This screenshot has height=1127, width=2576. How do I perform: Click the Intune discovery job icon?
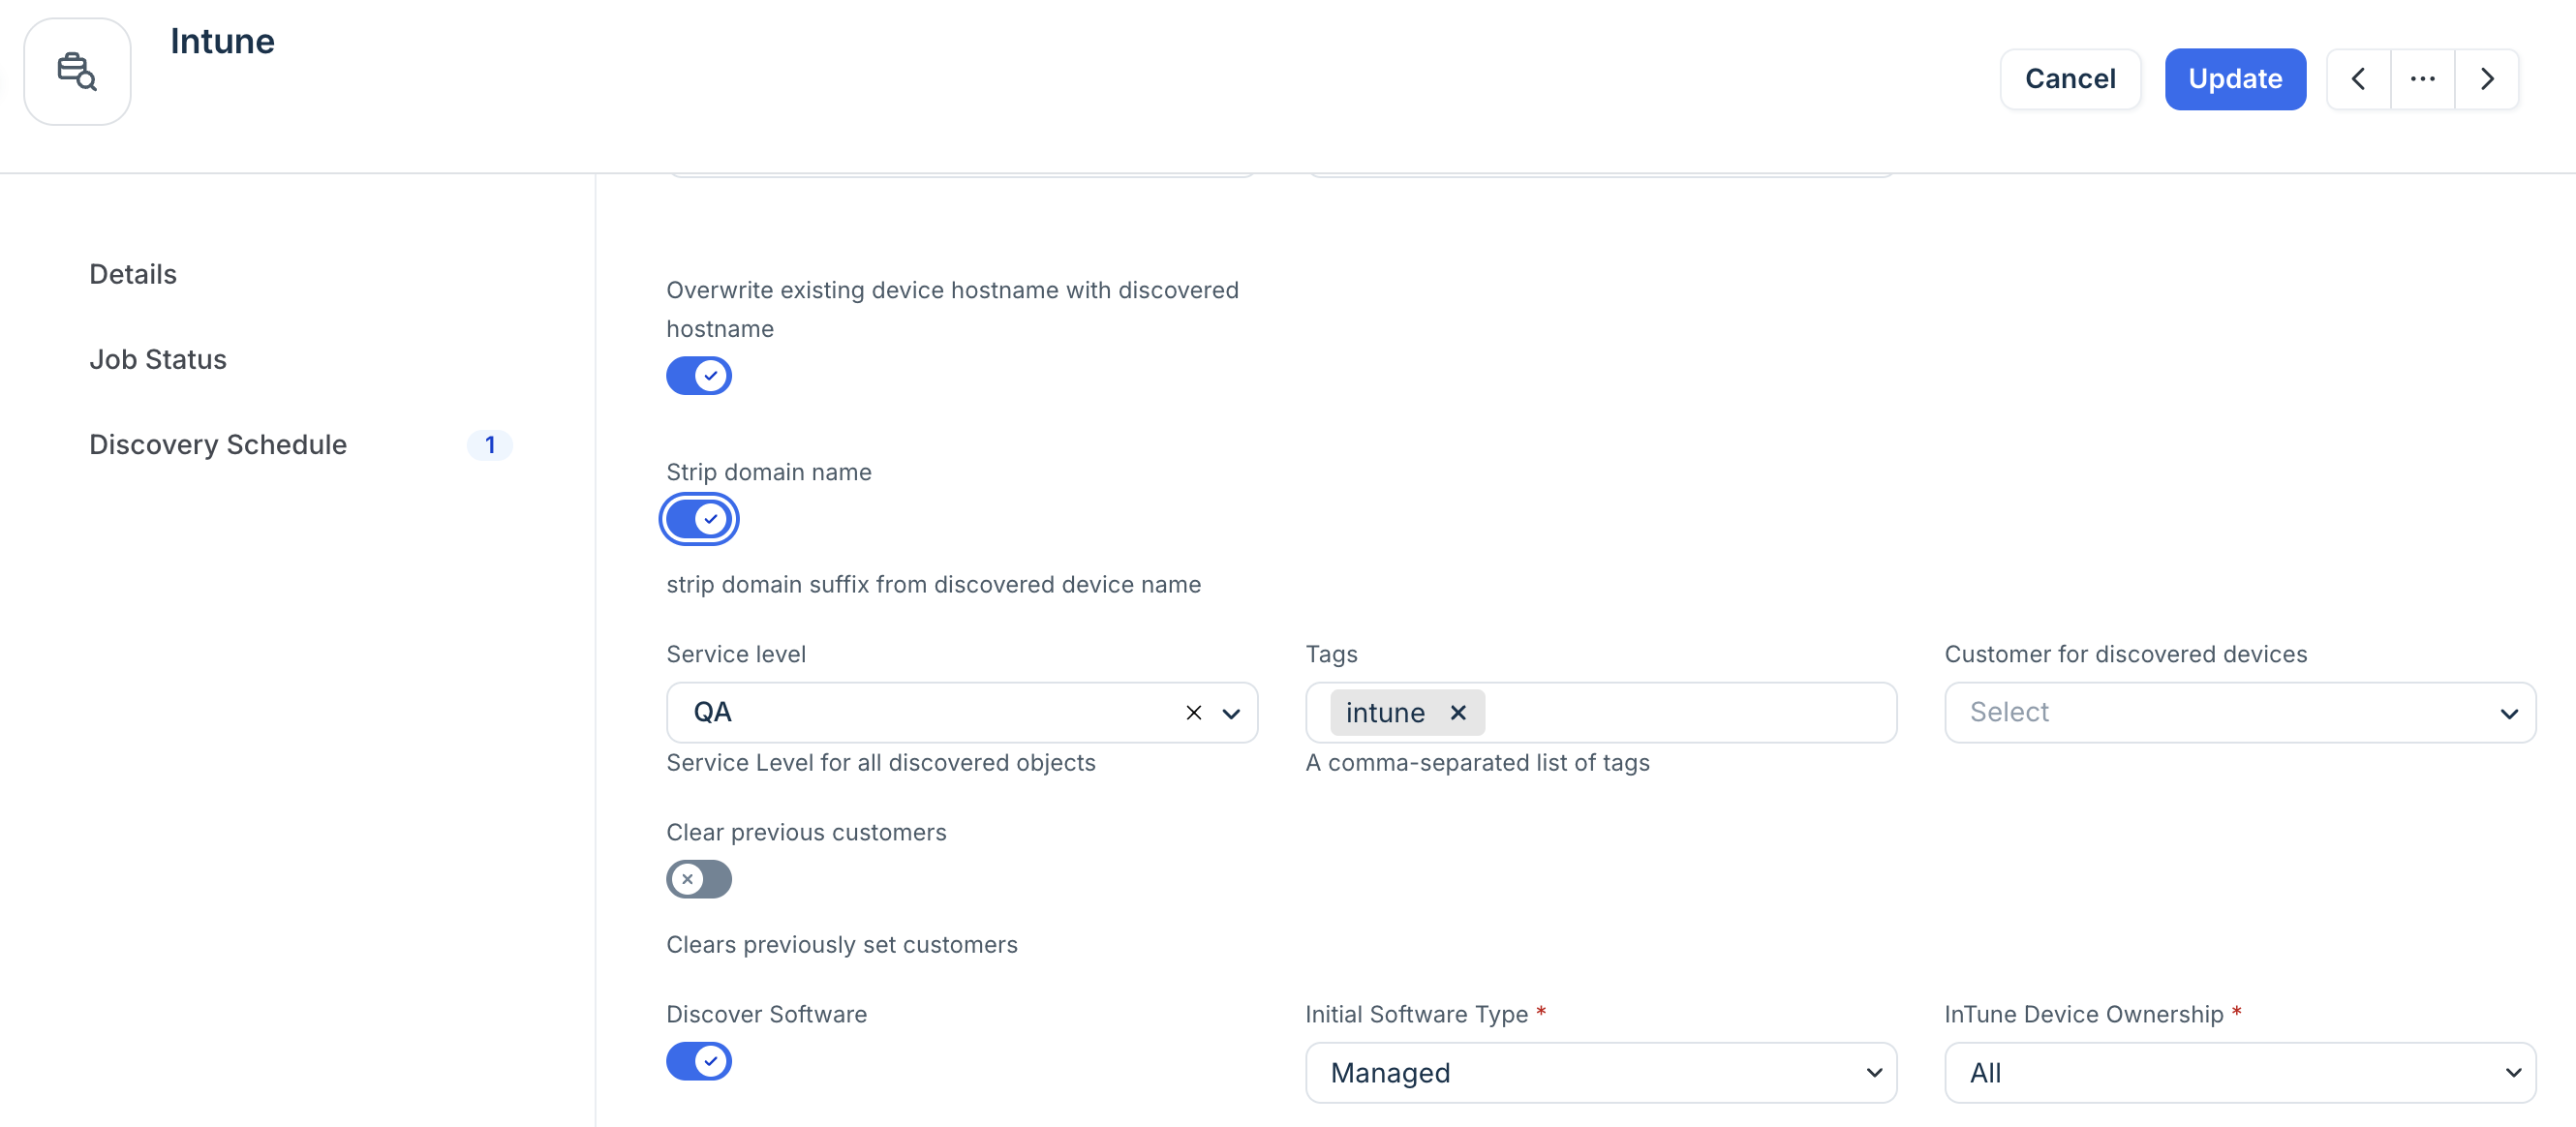77,71
